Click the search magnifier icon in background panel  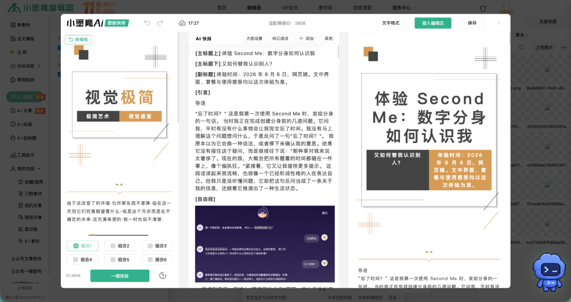tap(521, 47)
